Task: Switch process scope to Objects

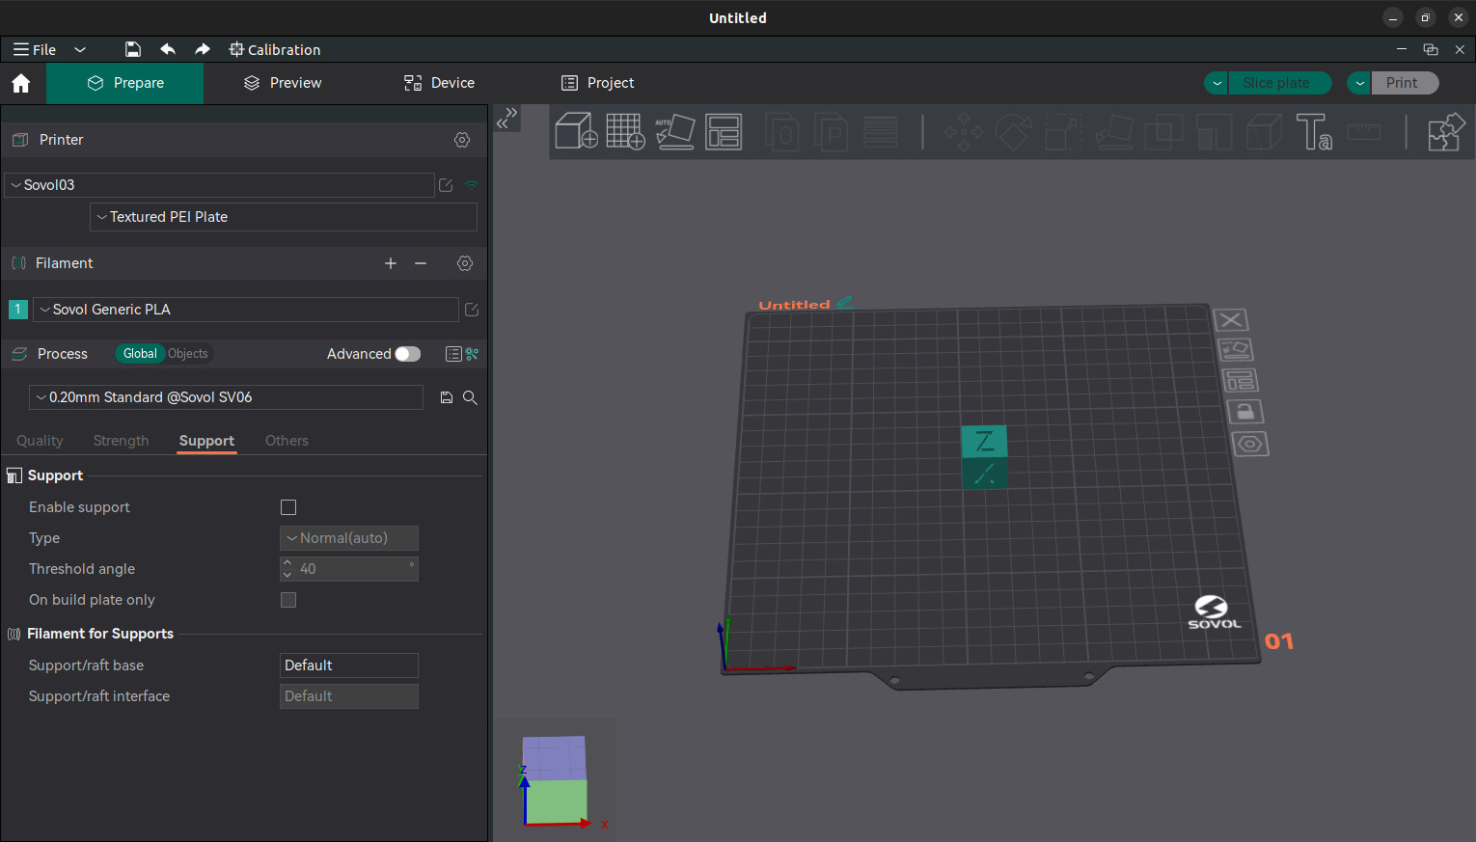Action: pos(188,354)
